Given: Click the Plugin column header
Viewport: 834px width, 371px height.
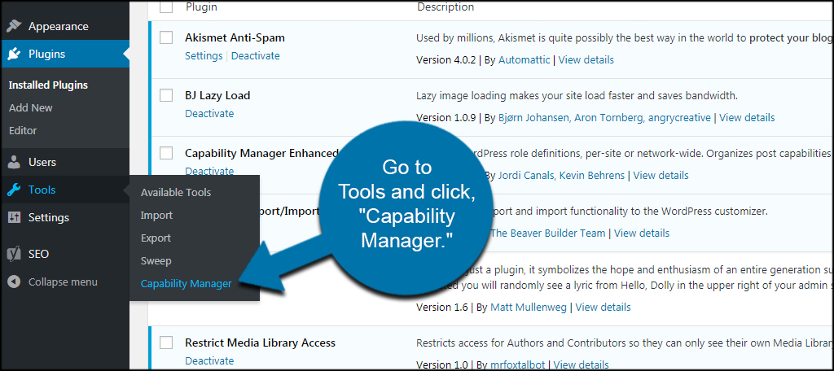Looking at the screenshot, I should point(202,7).
